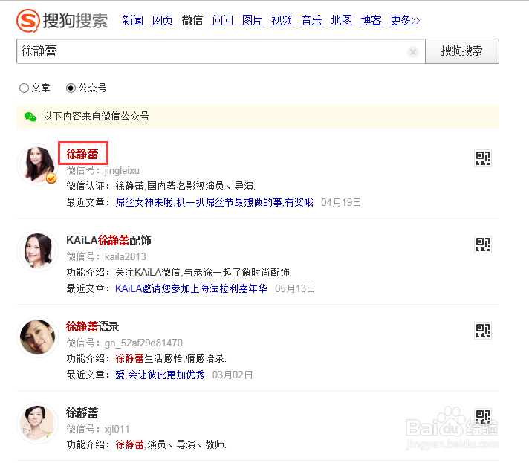
Task: Expand the 更多>> link
Action: 405,20
